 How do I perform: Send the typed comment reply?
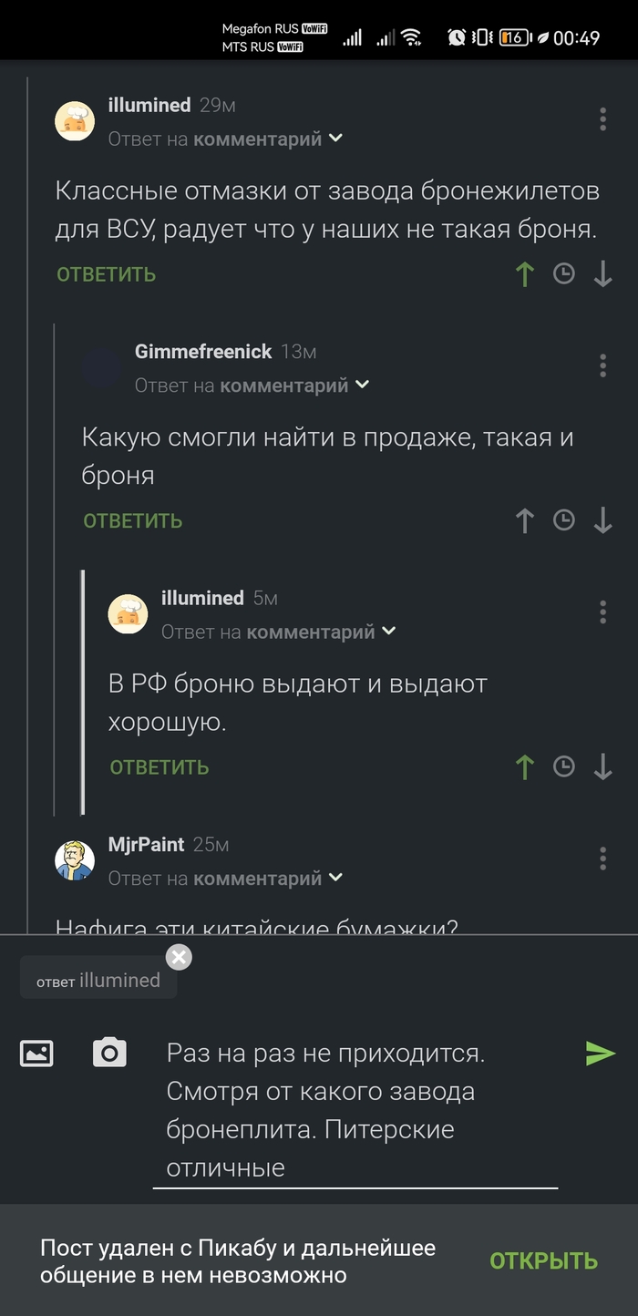point(600,1054)
